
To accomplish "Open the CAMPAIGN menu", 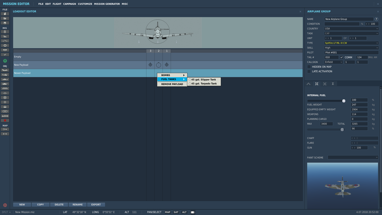I will [x=70, y=4].
